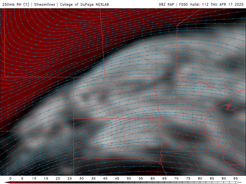Click the '09Z RAP' model run label
This screenshot has height=184, width=246.
pyautogui.click(x=166, y=4)
